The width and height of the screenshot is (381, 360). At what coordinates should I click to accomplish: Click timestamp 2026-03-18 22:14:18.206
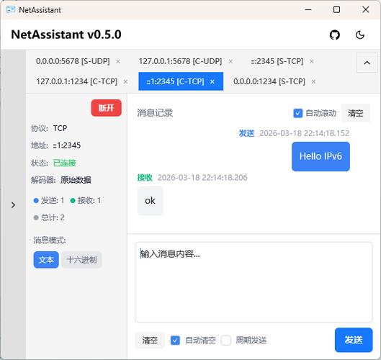click(202, 177)
